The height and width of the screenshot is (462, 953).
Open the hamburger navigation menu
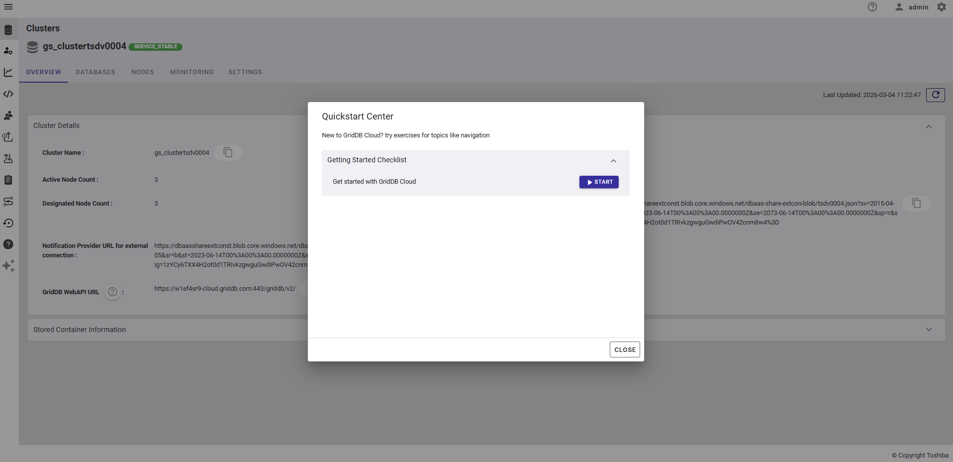coord(8,7)
